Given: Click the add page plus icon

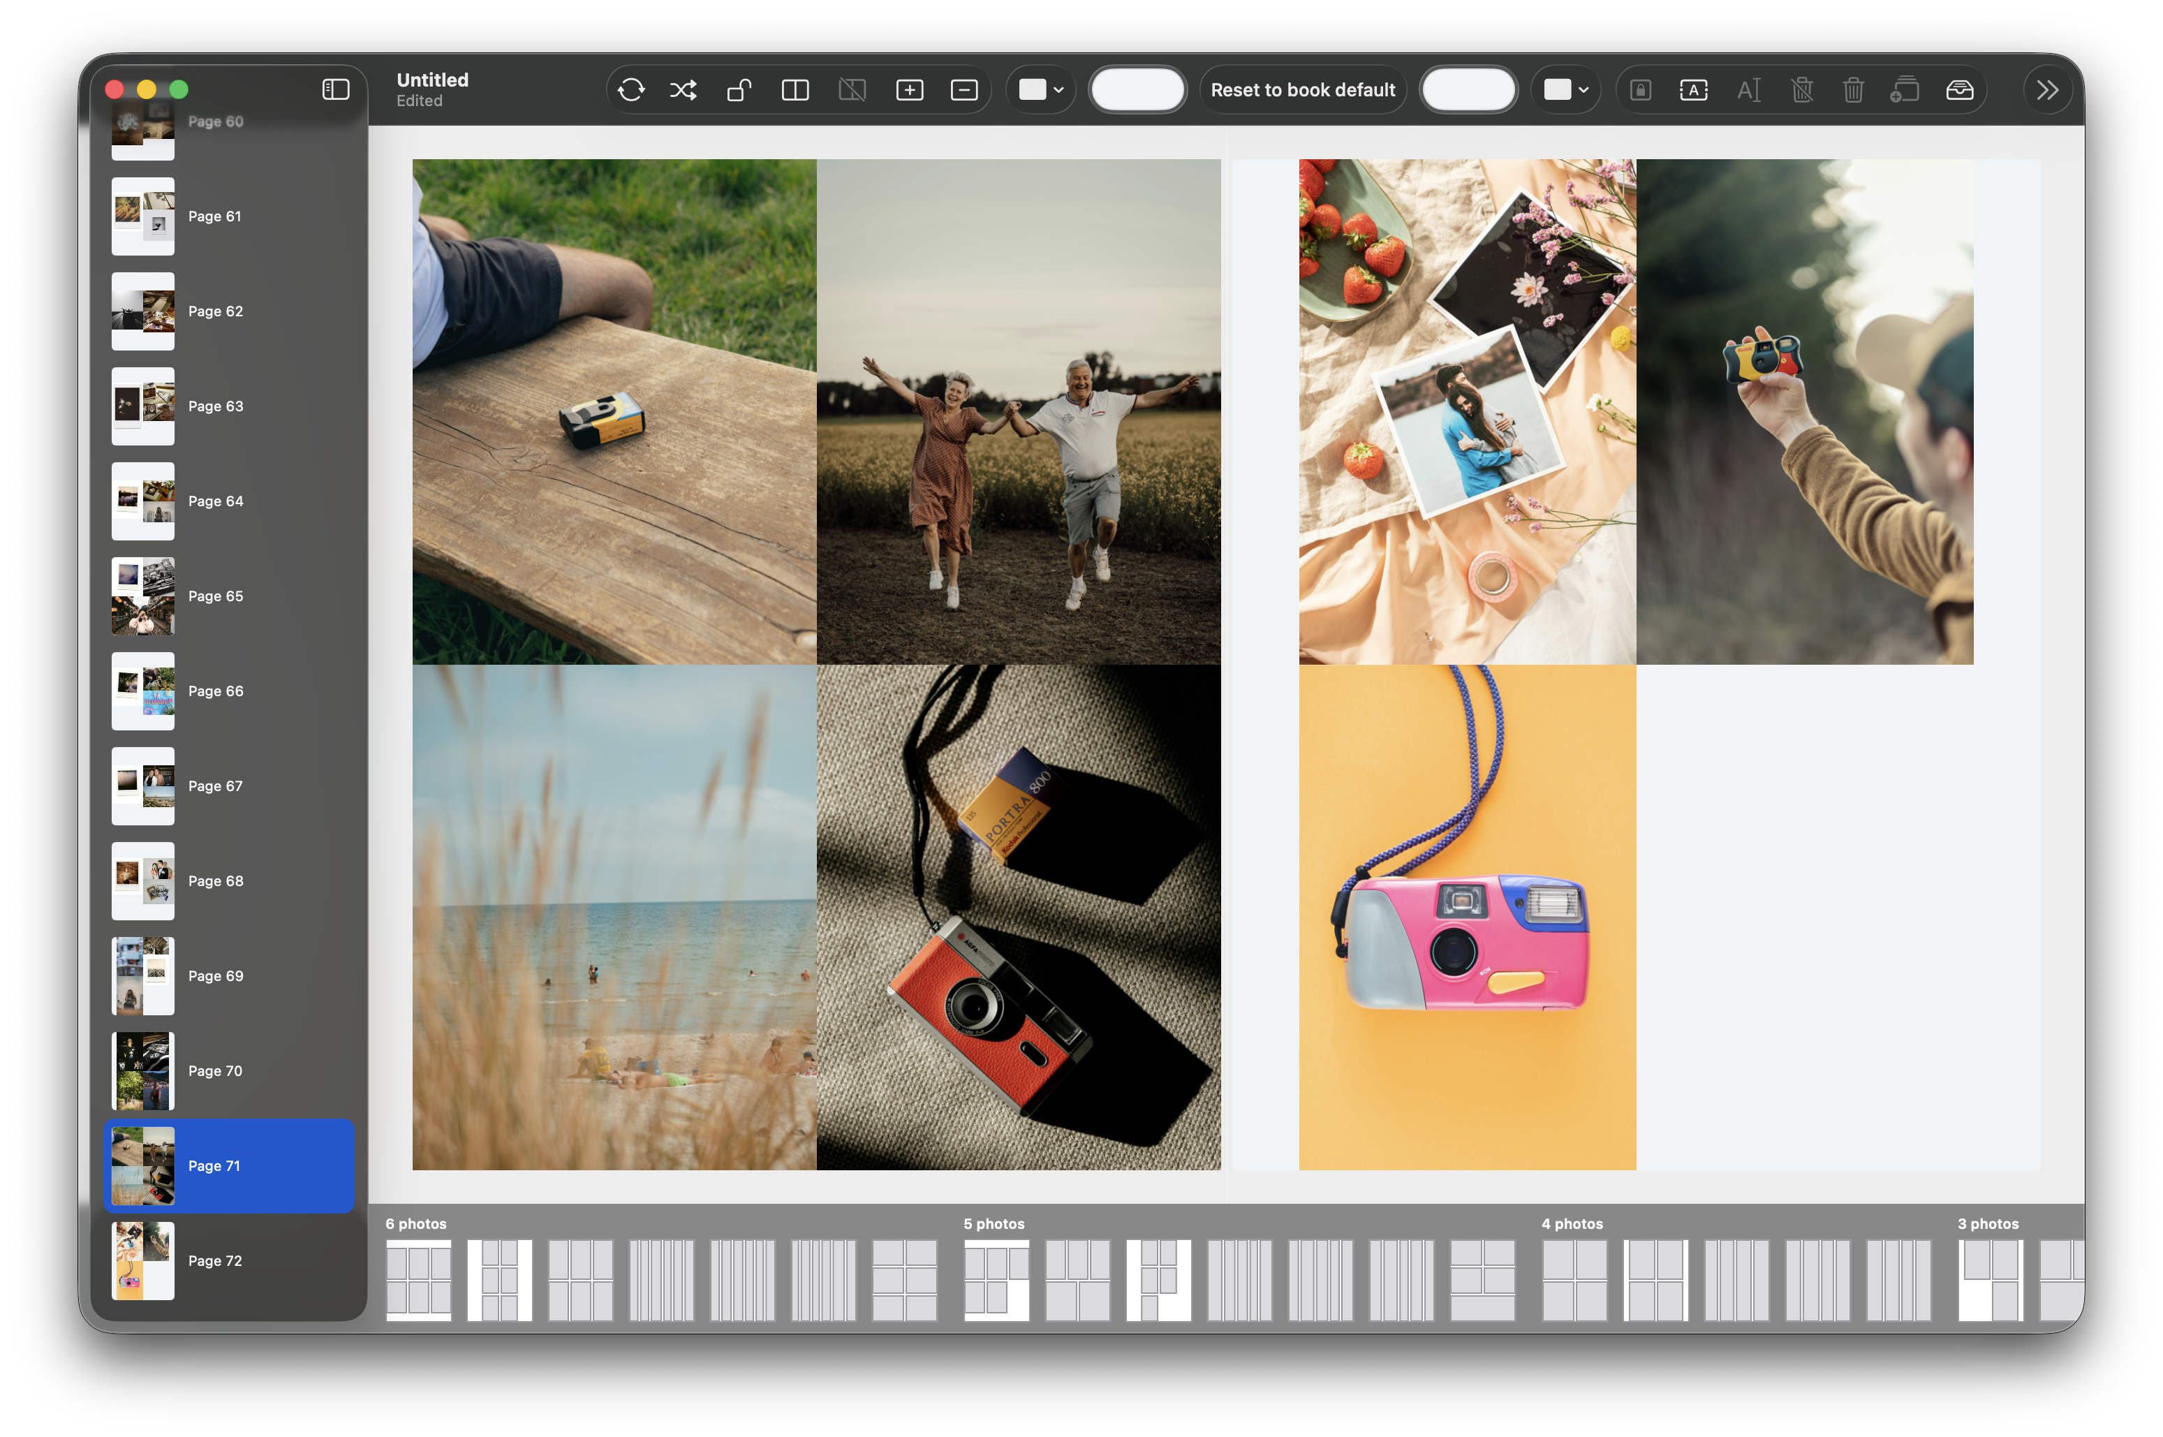Looking at the screenshot, I should 909,90.
